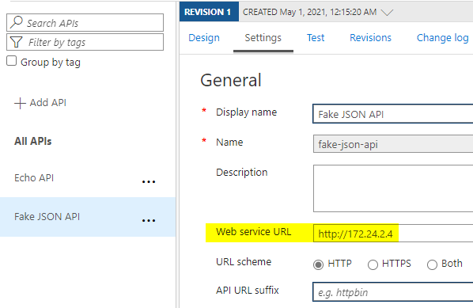
Task: Click All APIs heading
Action: click(x=33, y=141)
